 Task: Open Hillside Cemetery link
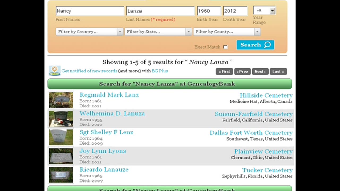tap(266, 95)
